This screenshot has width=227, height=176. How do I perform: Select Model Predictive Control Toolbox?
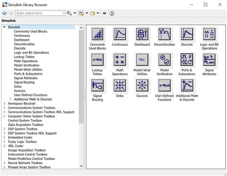coord(32,159)
